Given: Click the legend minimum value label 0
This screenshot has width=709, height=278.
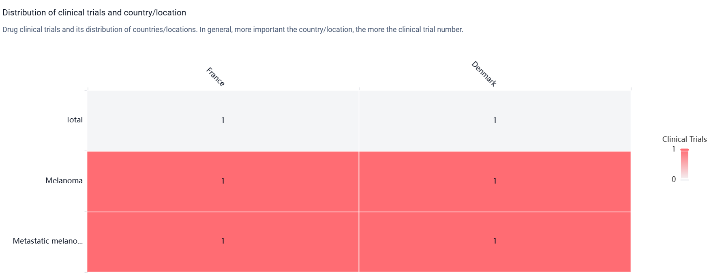Looking at the screenshot, I should [x=674, y=180].
